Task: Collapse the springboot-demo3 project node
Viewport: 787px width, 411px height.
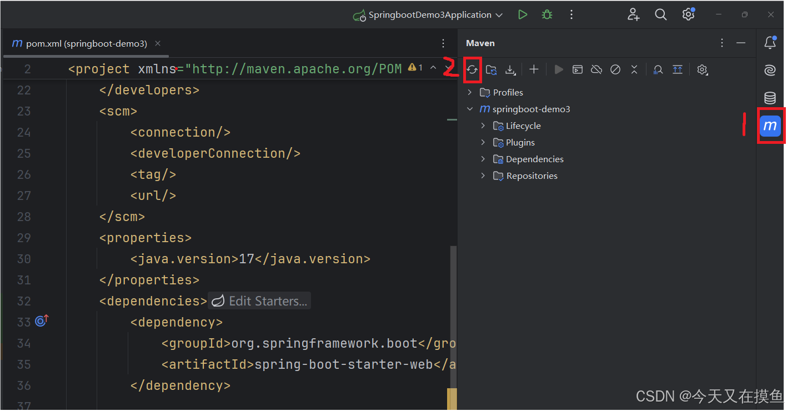Action: click(470, 109)
